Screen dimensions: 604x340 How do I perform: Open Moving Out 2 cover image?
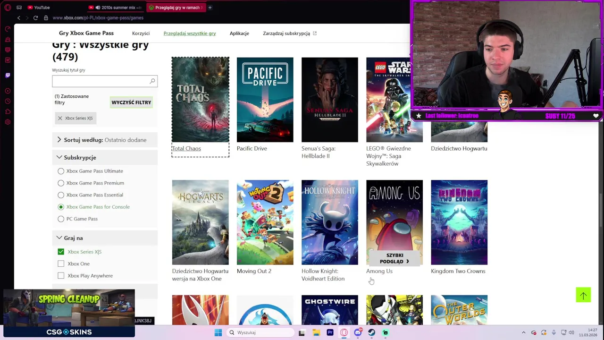pyautogui.click(x=265, y=222)
